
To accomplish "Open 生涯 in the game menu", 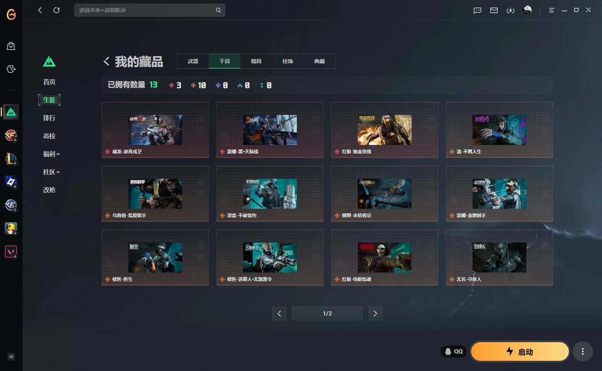I will [49, 100].
